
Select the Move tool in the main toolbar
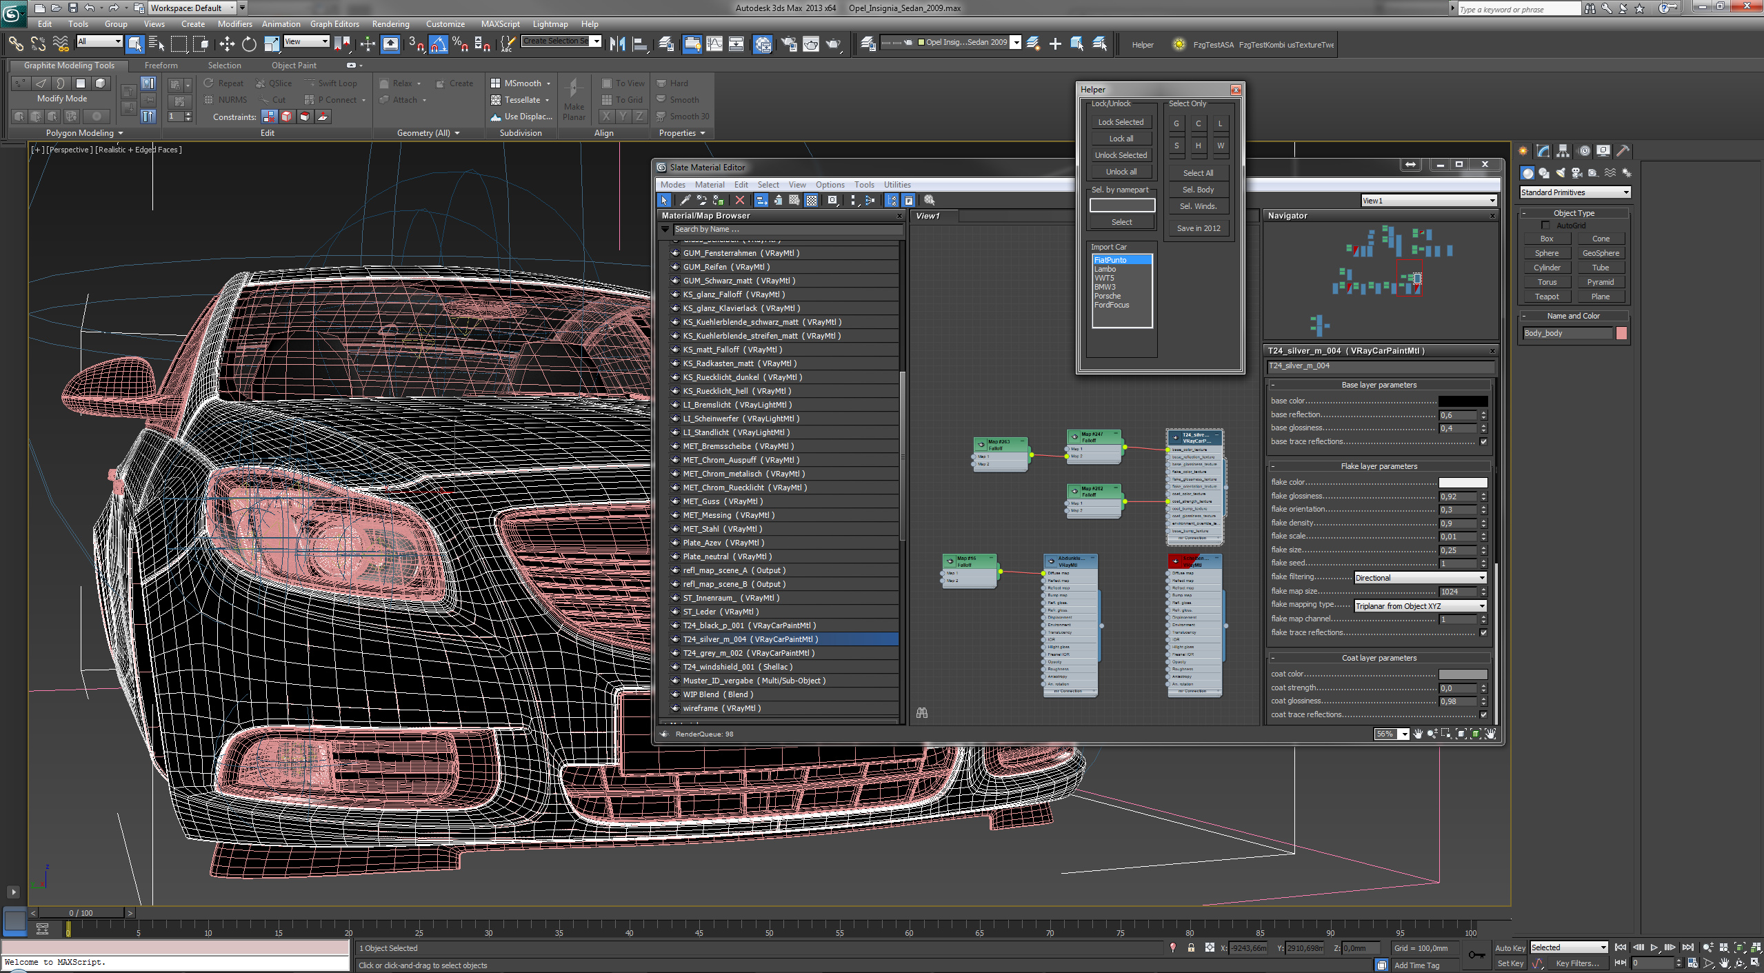pos(227,43)
